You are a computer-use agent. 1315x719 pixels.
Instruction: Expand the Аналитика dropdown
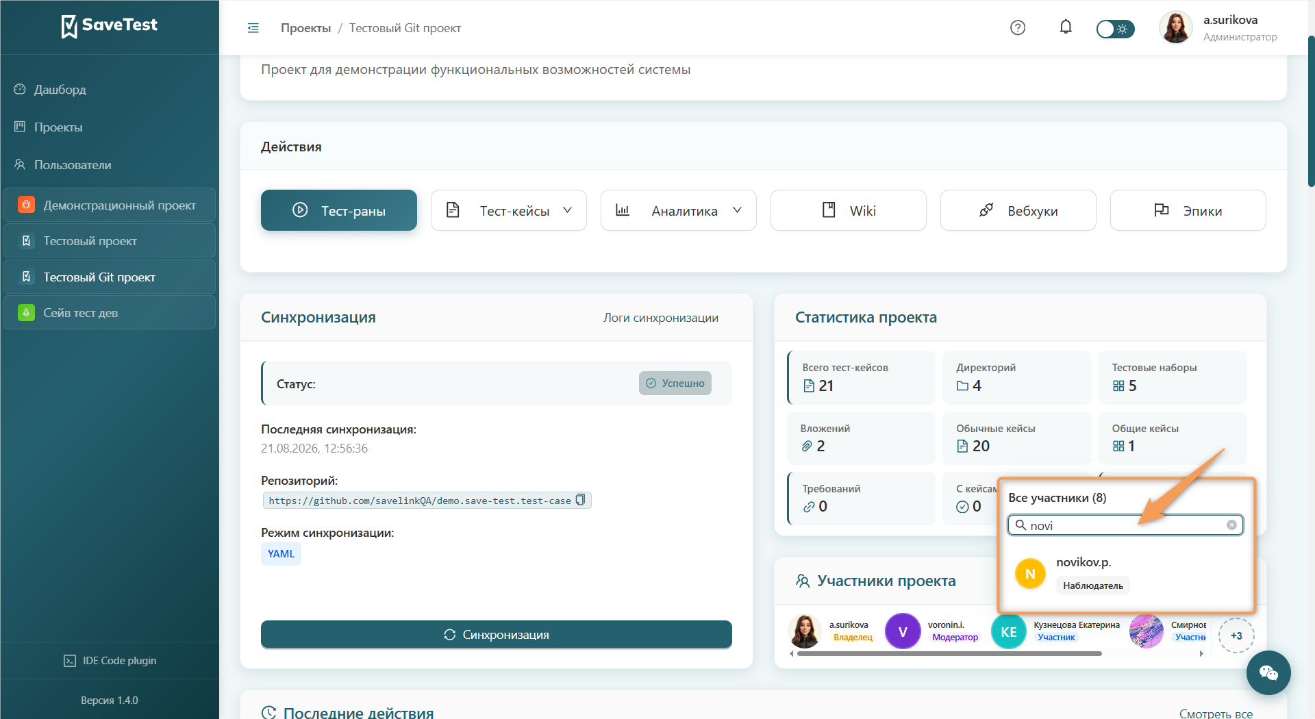coord(679,210)
